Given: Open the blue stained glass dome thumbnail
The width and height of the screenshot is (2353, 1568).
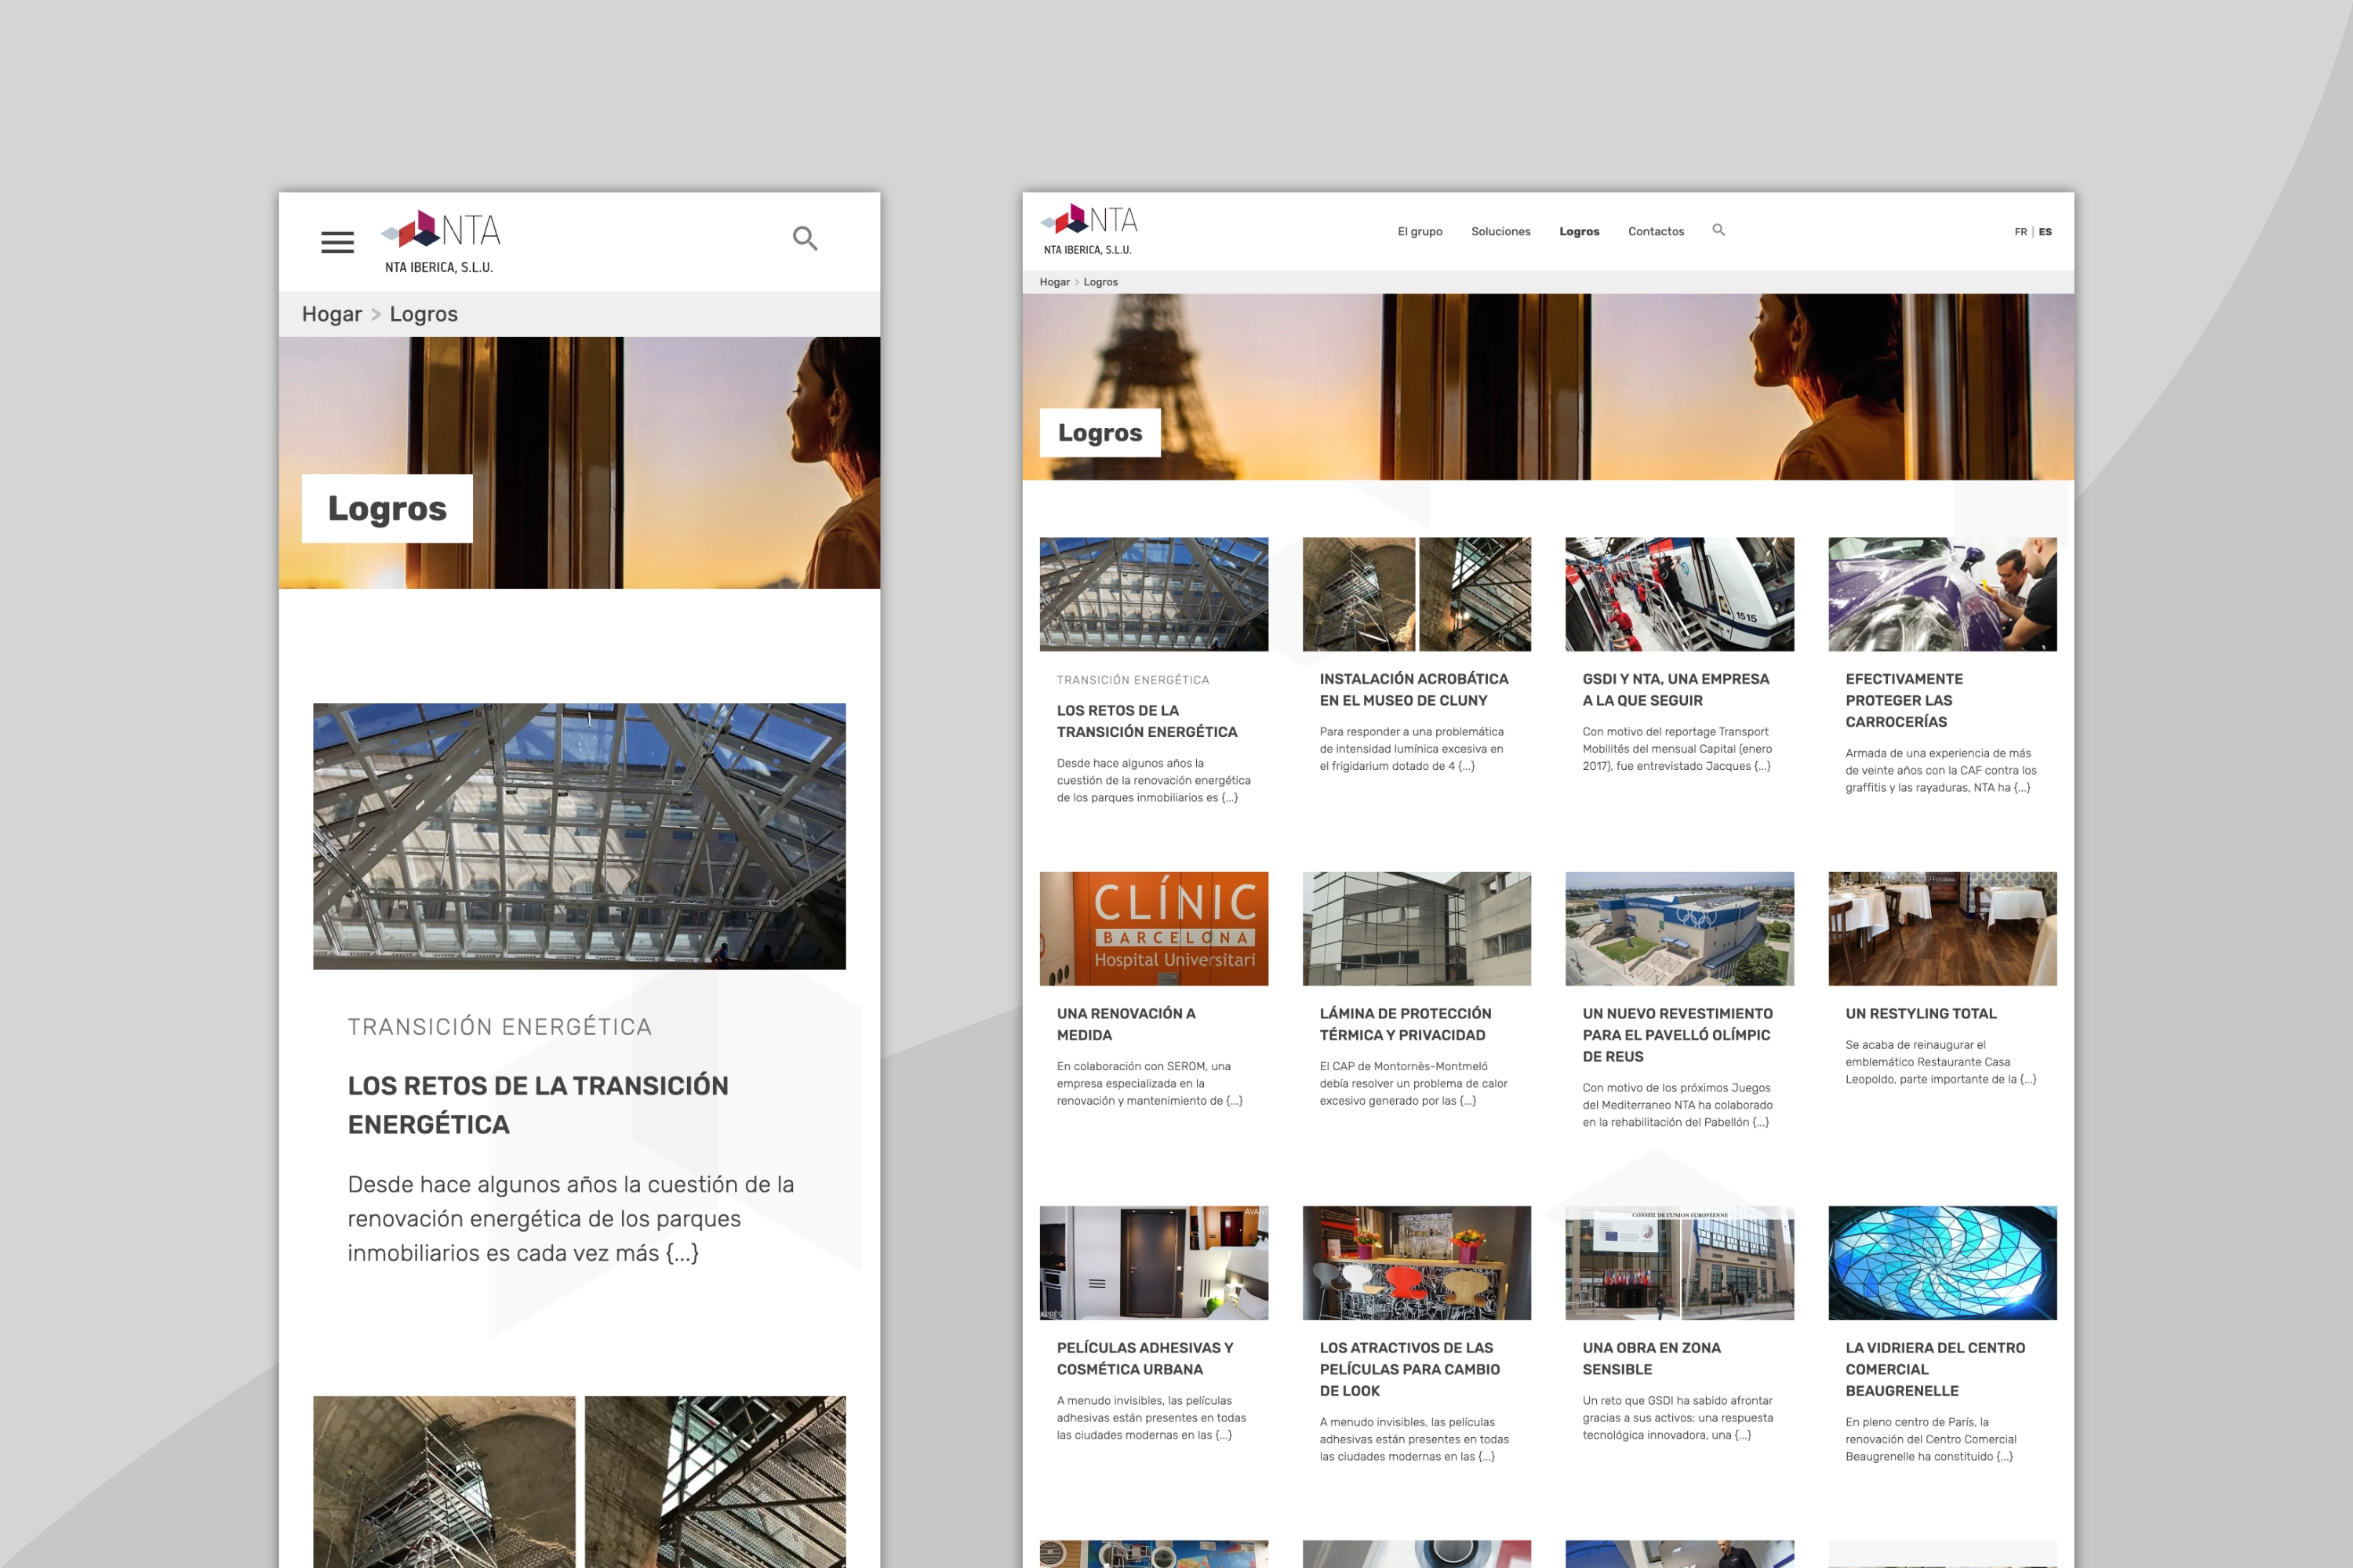Looking at the screenshot, I should pyautogui.click(x=1943, y=1263).
